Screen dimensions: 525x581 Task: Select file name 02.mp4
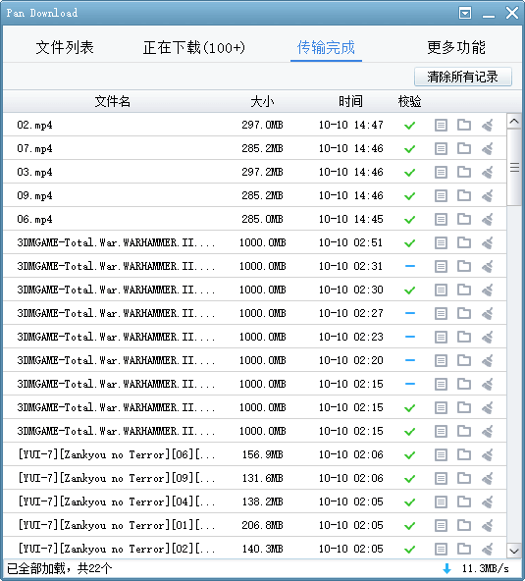[34, 126]
